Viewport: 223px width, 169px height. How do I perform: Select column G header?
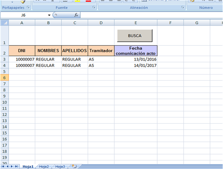click(x=197, y=23)
